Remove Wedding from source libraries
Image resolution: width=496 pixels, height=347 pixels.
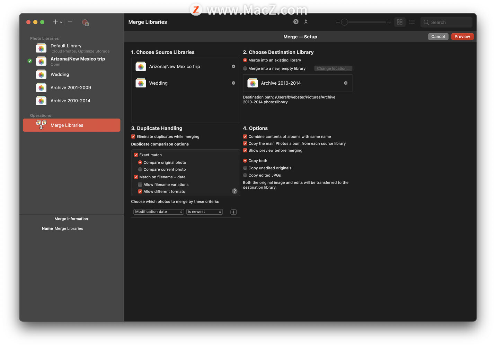point(233,83)
